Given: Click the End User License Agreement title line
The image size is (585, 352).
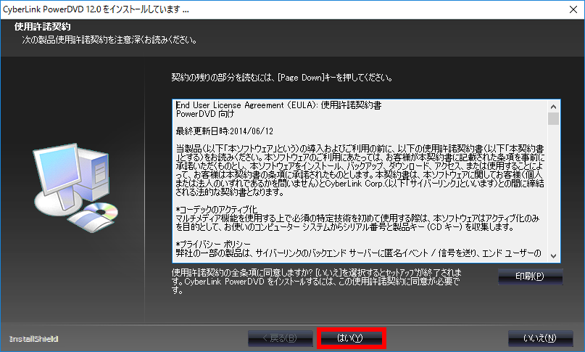Looking at the screenshot, I should pos(278,105).
